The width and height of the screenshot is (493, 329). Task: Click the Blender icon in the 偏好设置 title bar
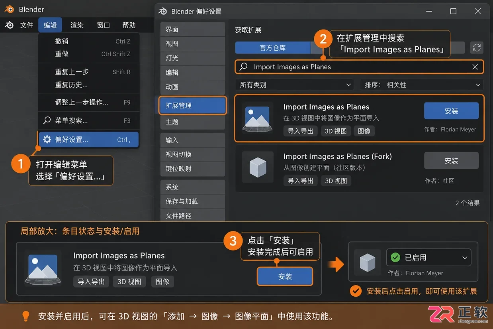click(162, 11)
